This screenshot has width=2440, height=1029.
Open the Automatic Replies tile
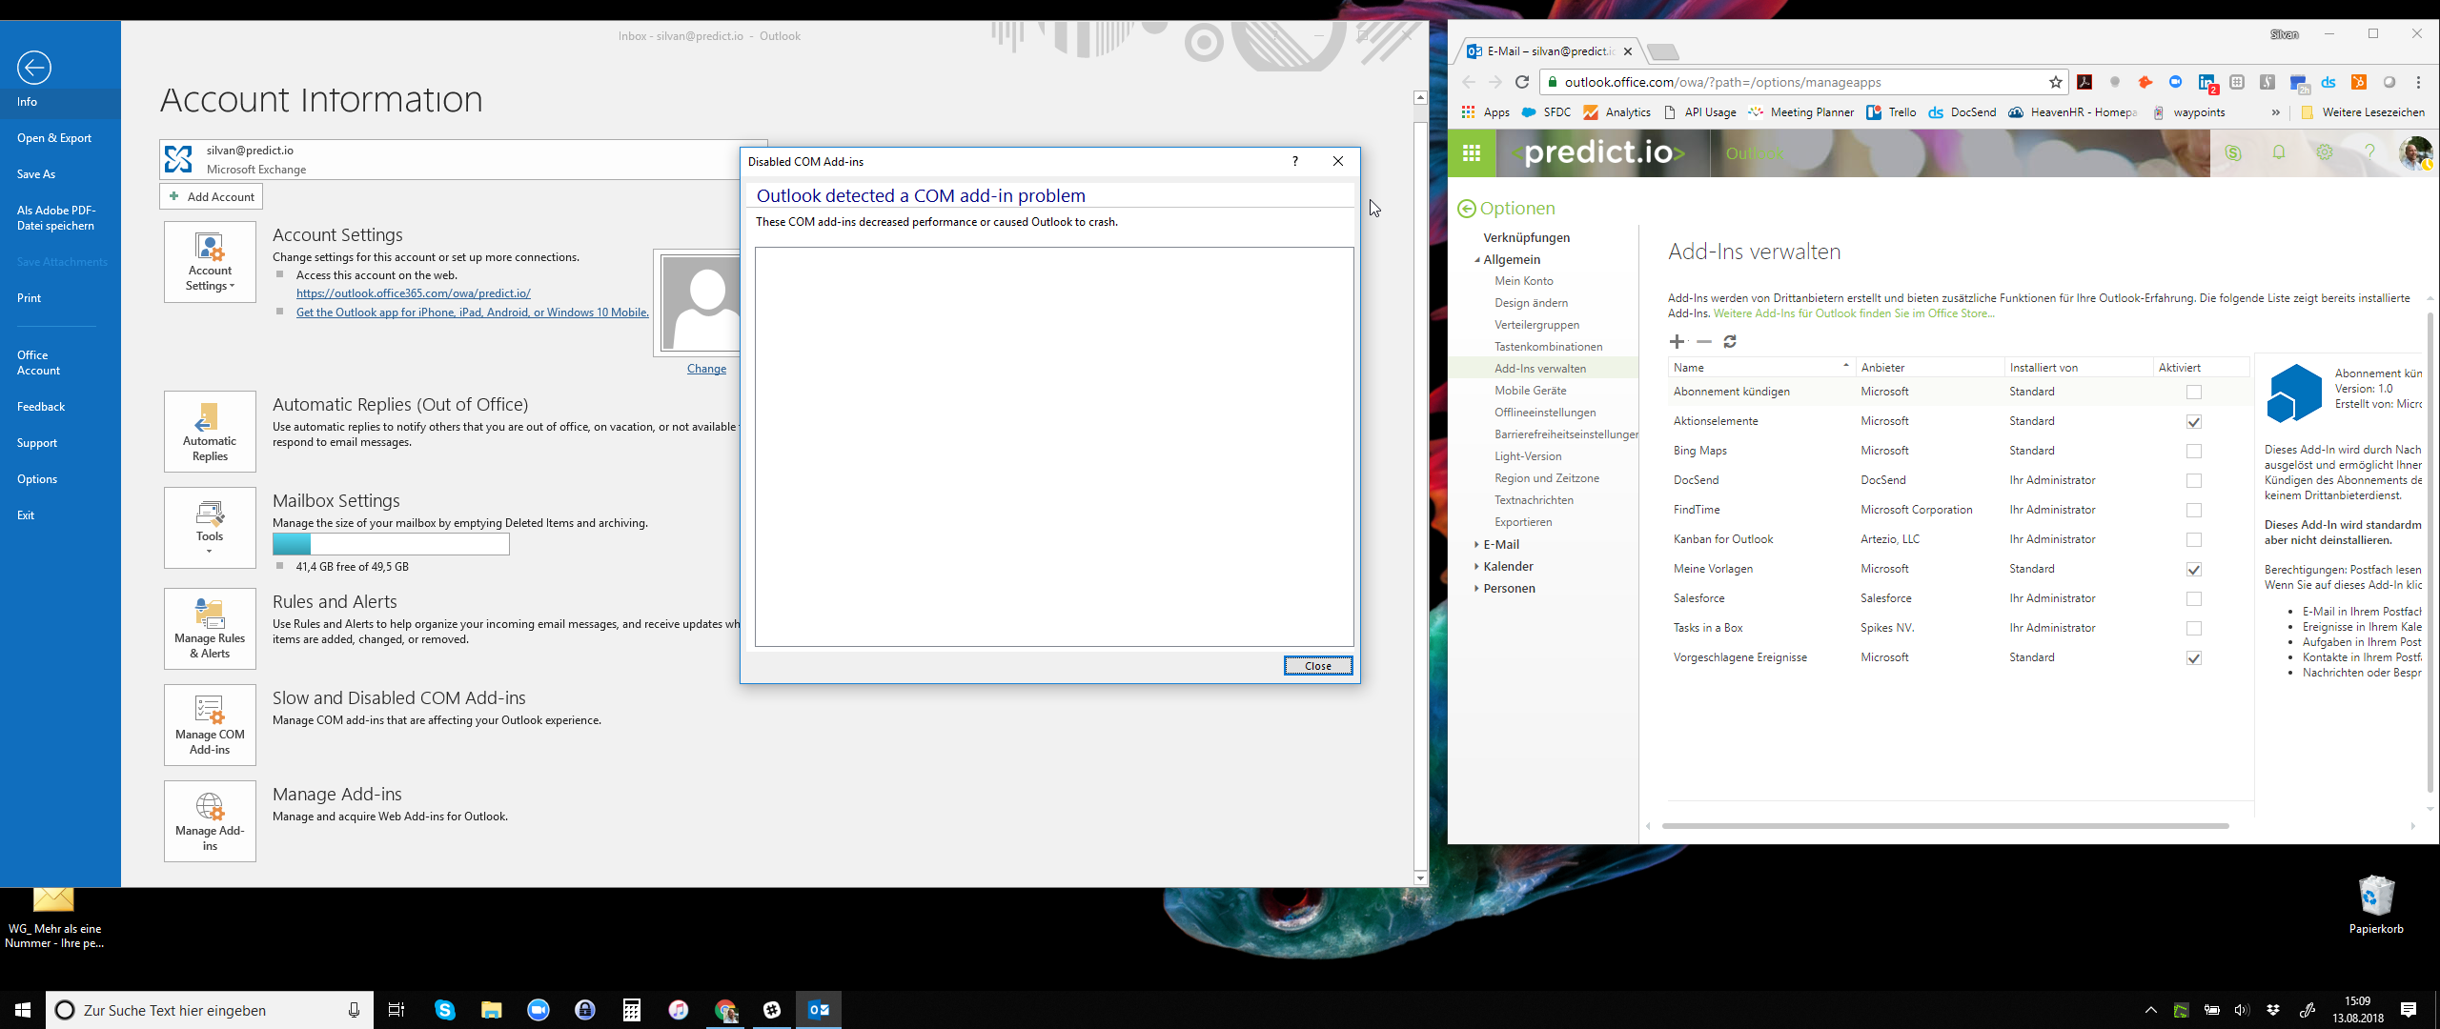point(210,432)
